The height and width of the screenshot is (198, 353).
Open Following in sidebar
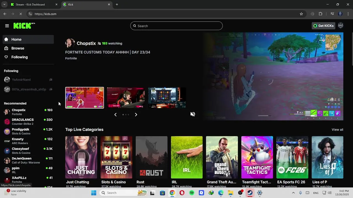28,57
